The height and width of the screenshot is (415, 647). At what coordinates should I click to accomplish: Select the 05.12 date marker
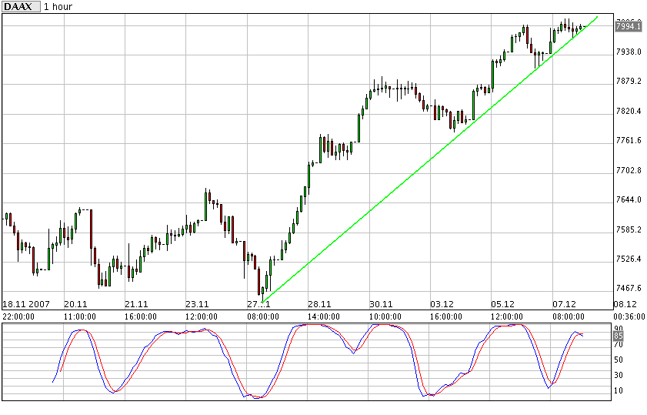tap(502, 304)
